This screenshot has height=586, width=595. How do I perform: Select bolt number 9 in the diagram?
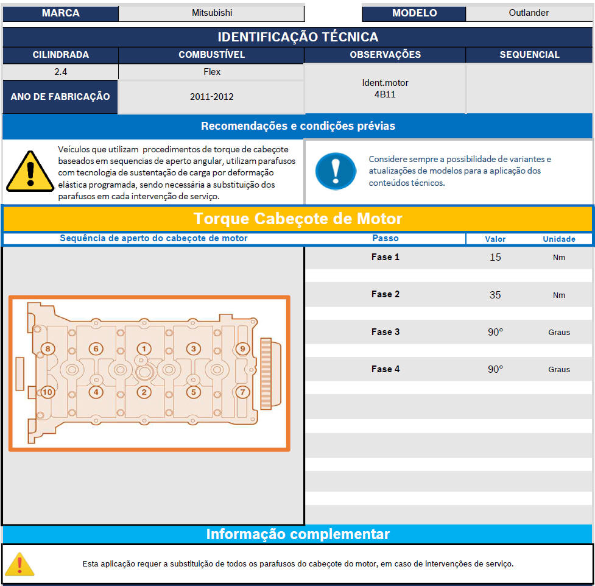pyautogui.click(x=242, y=349)
